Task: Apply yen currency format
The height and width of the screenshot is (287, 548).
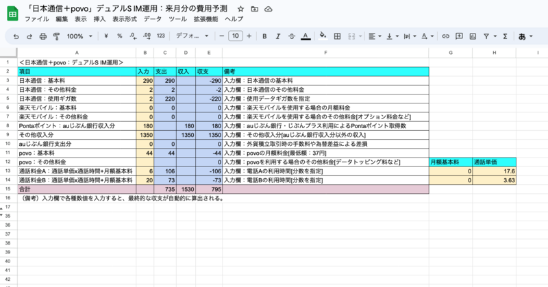Action: point(106,36)
